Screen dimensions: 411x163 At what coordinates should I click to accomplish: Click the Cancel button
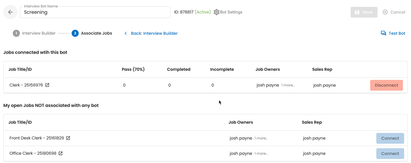pos(394,12)
